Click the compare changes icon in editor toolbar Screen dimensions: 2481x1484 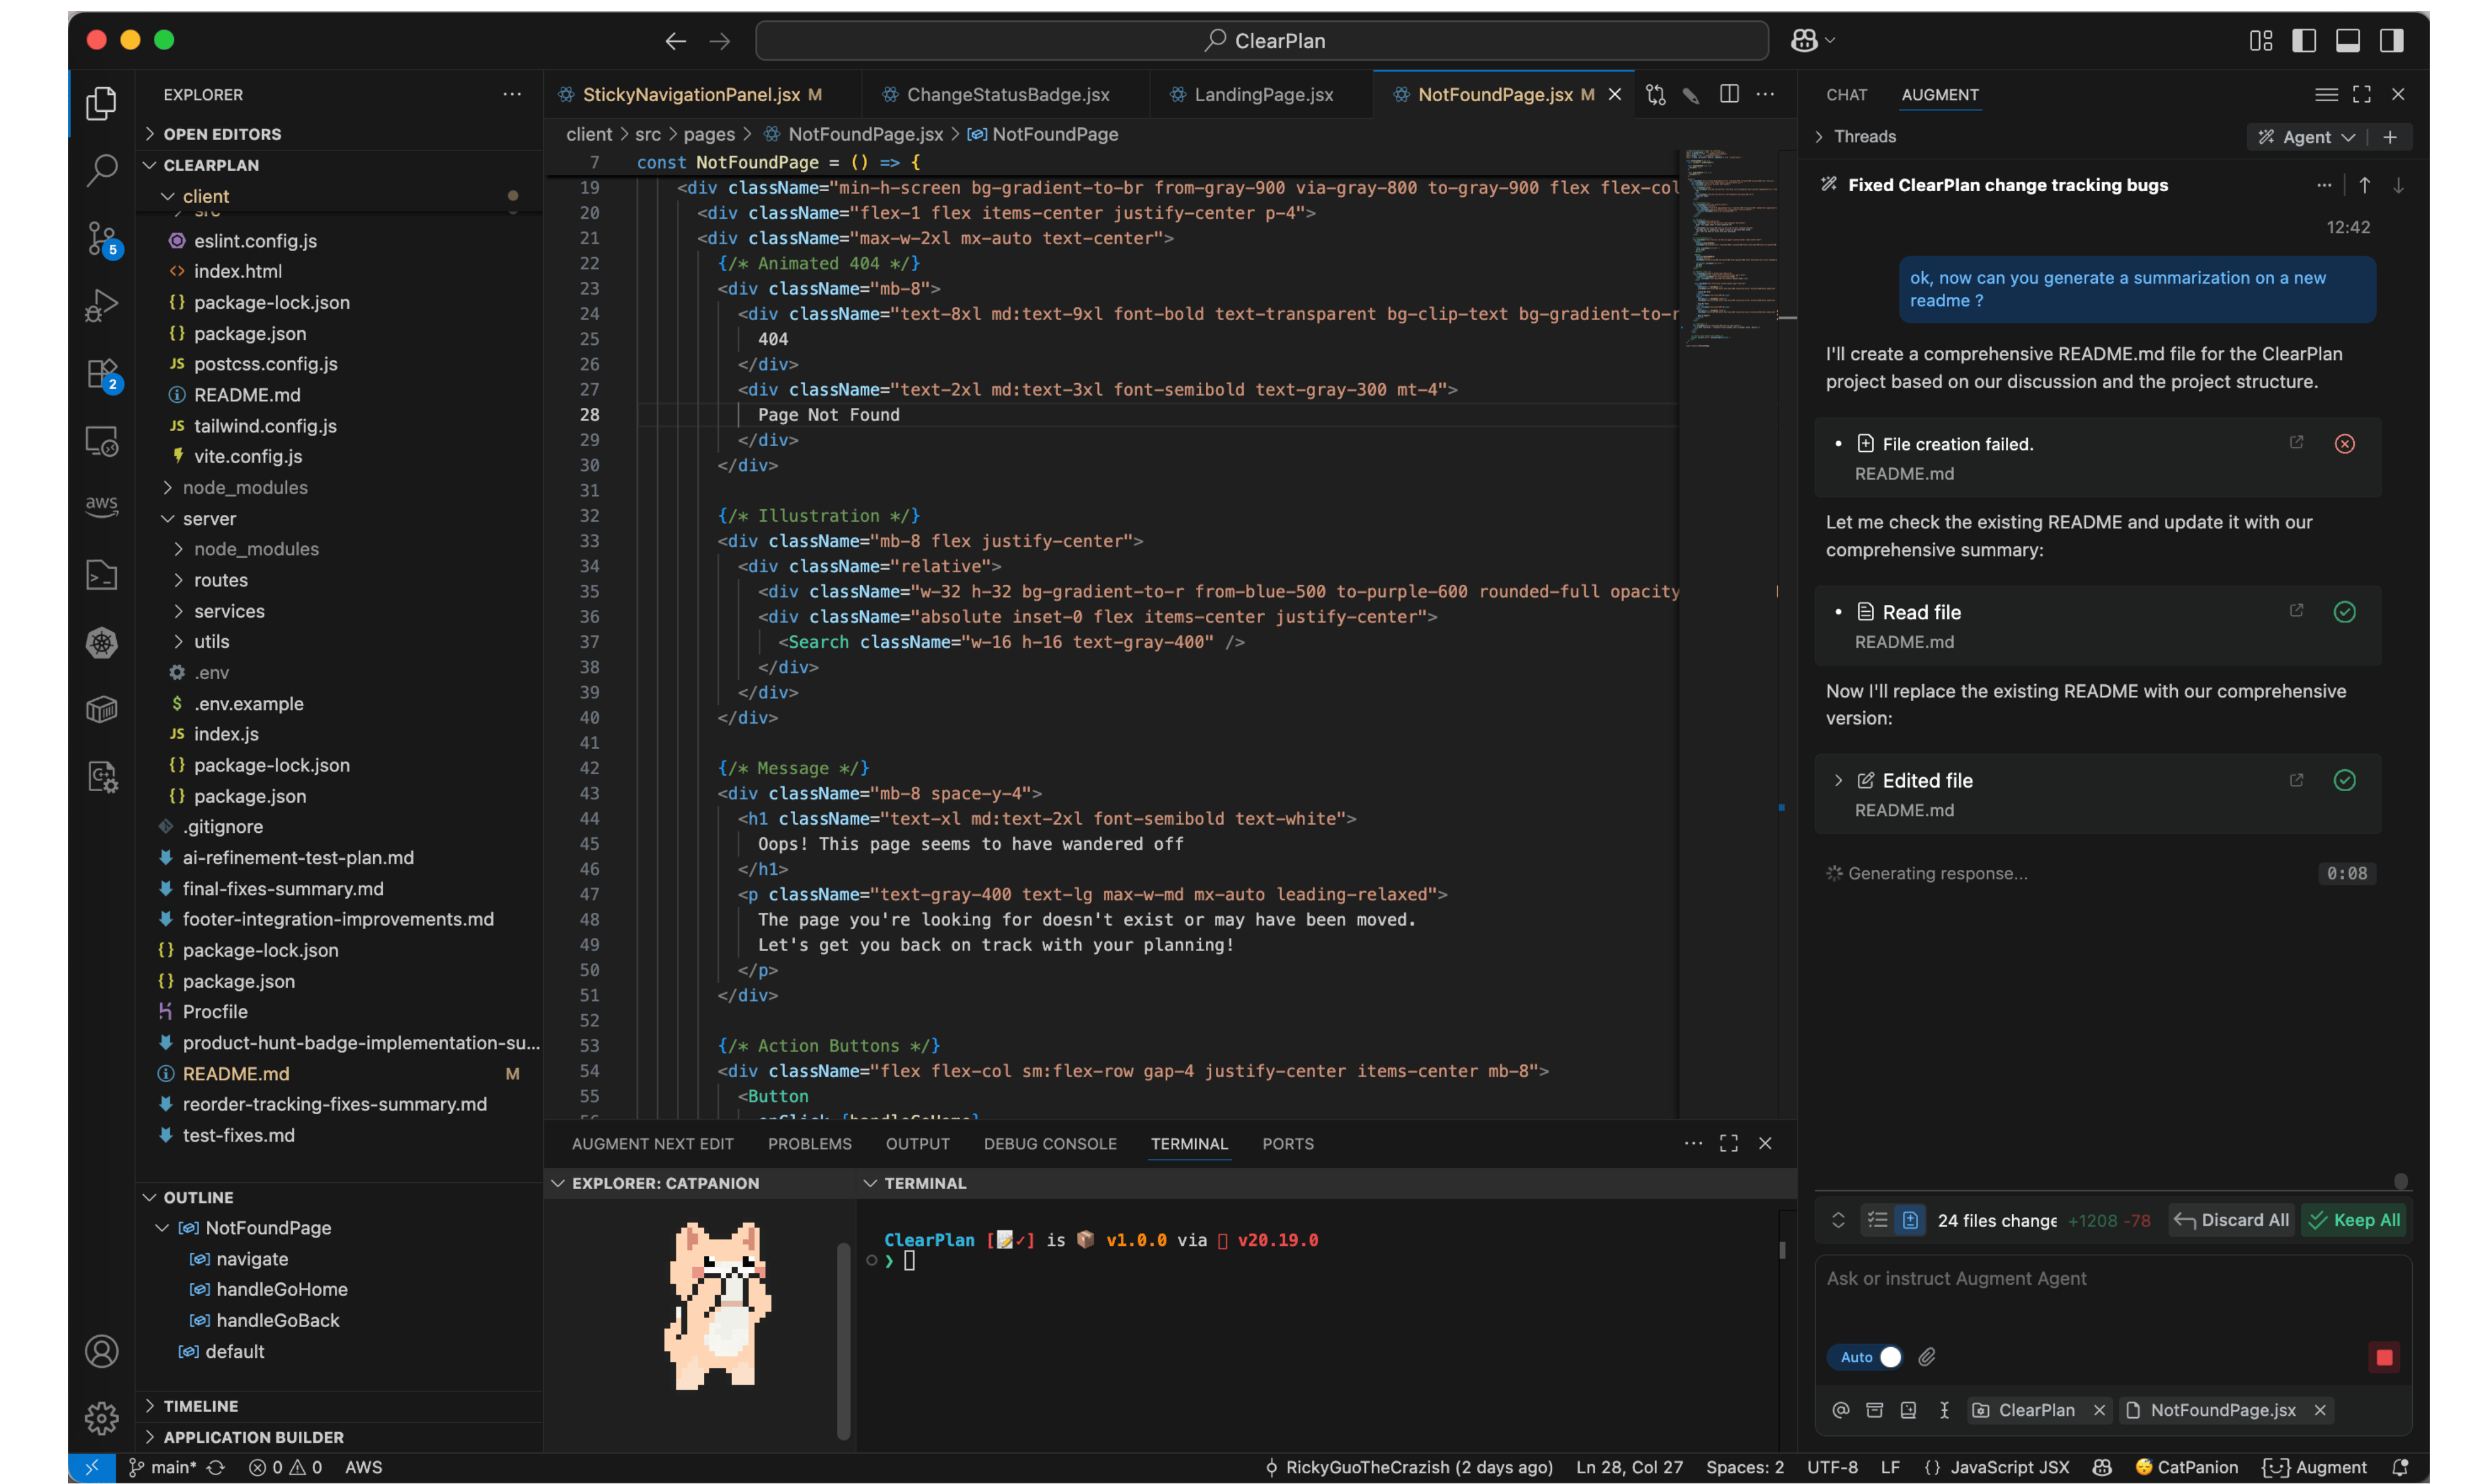tap(1656, 94)
